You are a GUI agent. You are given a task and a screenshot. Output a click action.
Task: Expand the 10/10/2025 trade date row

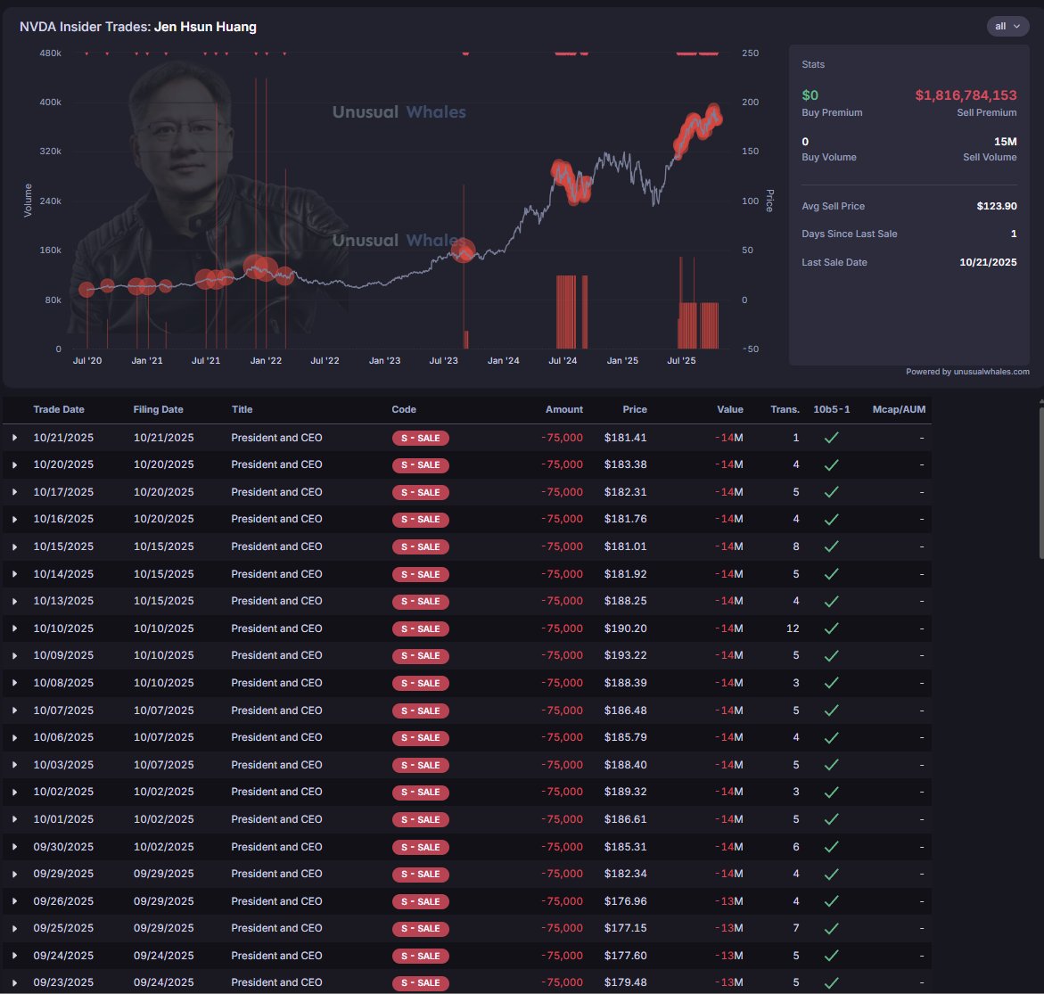point(14,628)
